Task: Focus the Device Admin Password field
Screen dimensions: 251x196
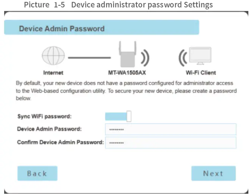Action: 170,129
